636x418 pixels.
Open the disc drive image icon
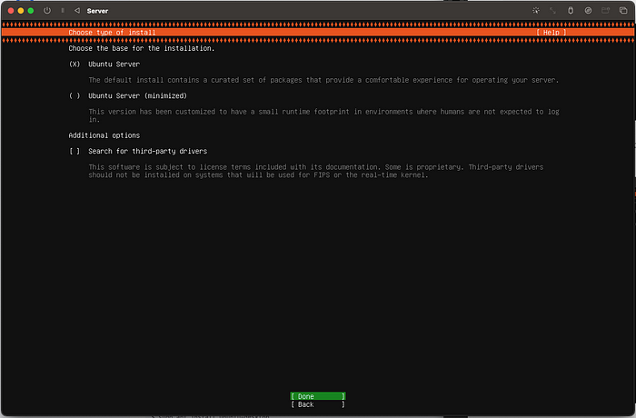point(588,11)
